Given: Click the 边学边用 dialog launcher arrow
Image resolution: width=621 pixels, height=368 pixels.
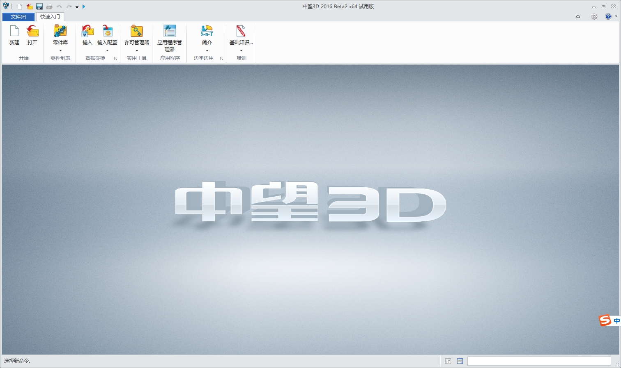Looking at the screenshot, I should pos(221,58).
